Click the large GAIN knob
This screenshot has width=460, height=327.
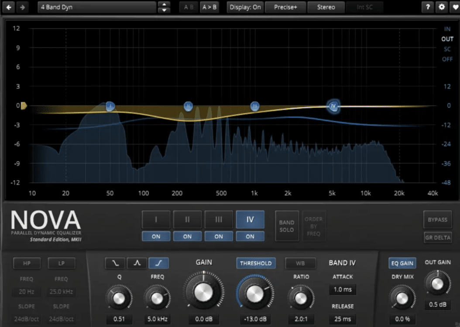pyautogui.click(x=203, y=292)
